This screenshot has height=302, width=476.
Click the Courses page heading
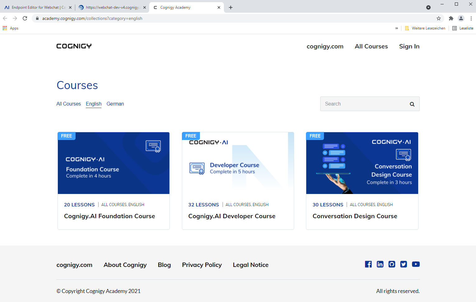(x=77, y=85)
